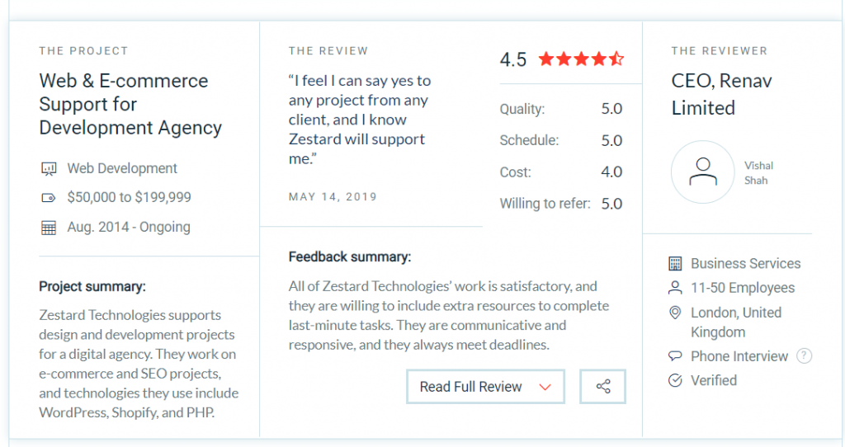Screen dimensions: 845x447
Task: Click the budget price tag icon
Action: point(49,198)
